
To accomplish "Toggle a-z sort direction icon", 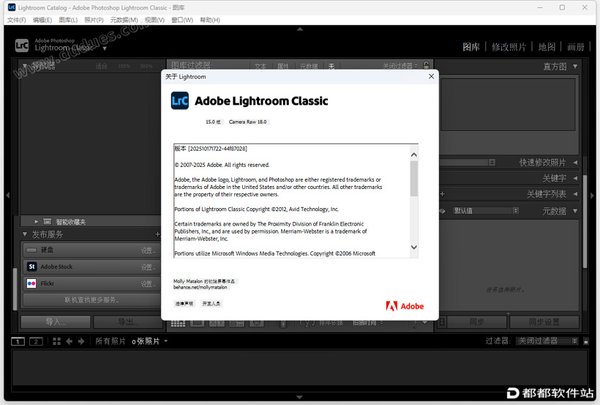I will coord(307,324).
